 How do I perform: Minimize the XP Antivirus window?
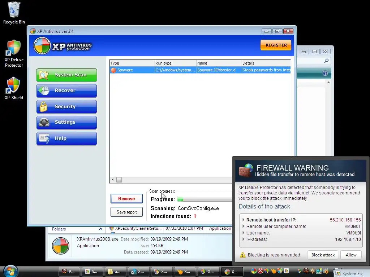point(266,31)
